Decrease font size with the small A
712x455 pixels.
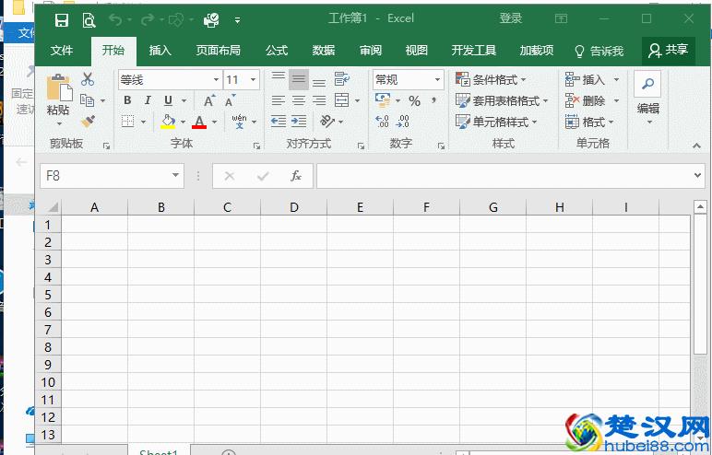pyautogui.click(x=231, y=100)
